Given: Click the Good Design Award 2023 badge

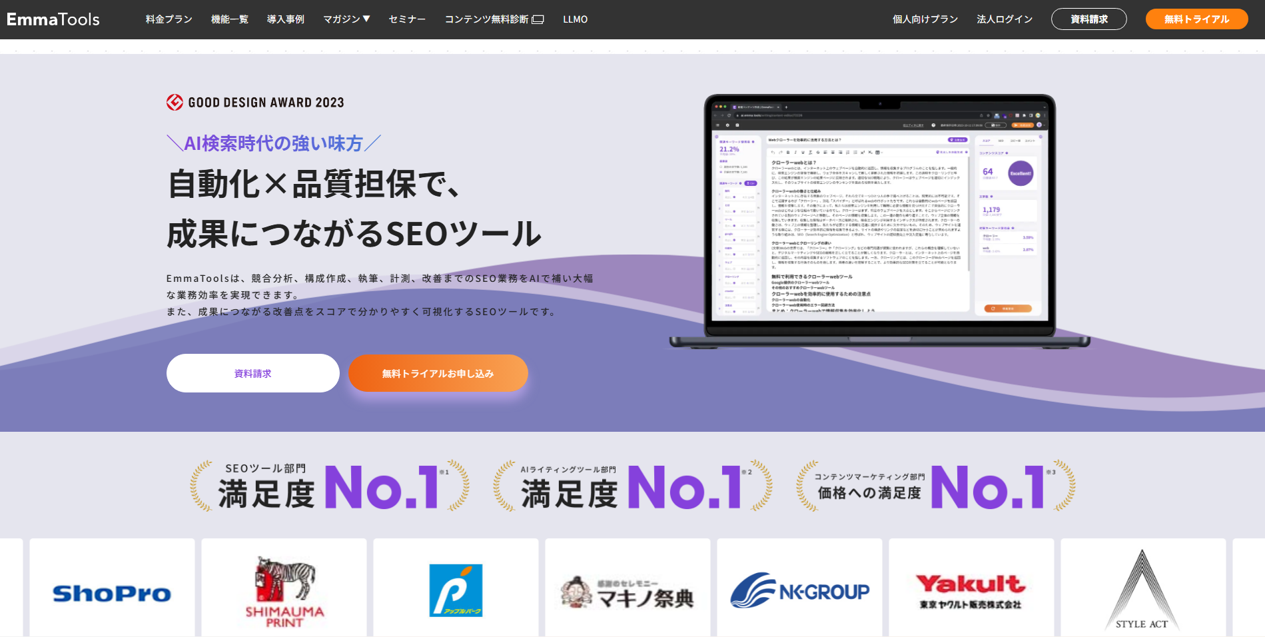Looking at the screenshot, I should pos(255,103).
